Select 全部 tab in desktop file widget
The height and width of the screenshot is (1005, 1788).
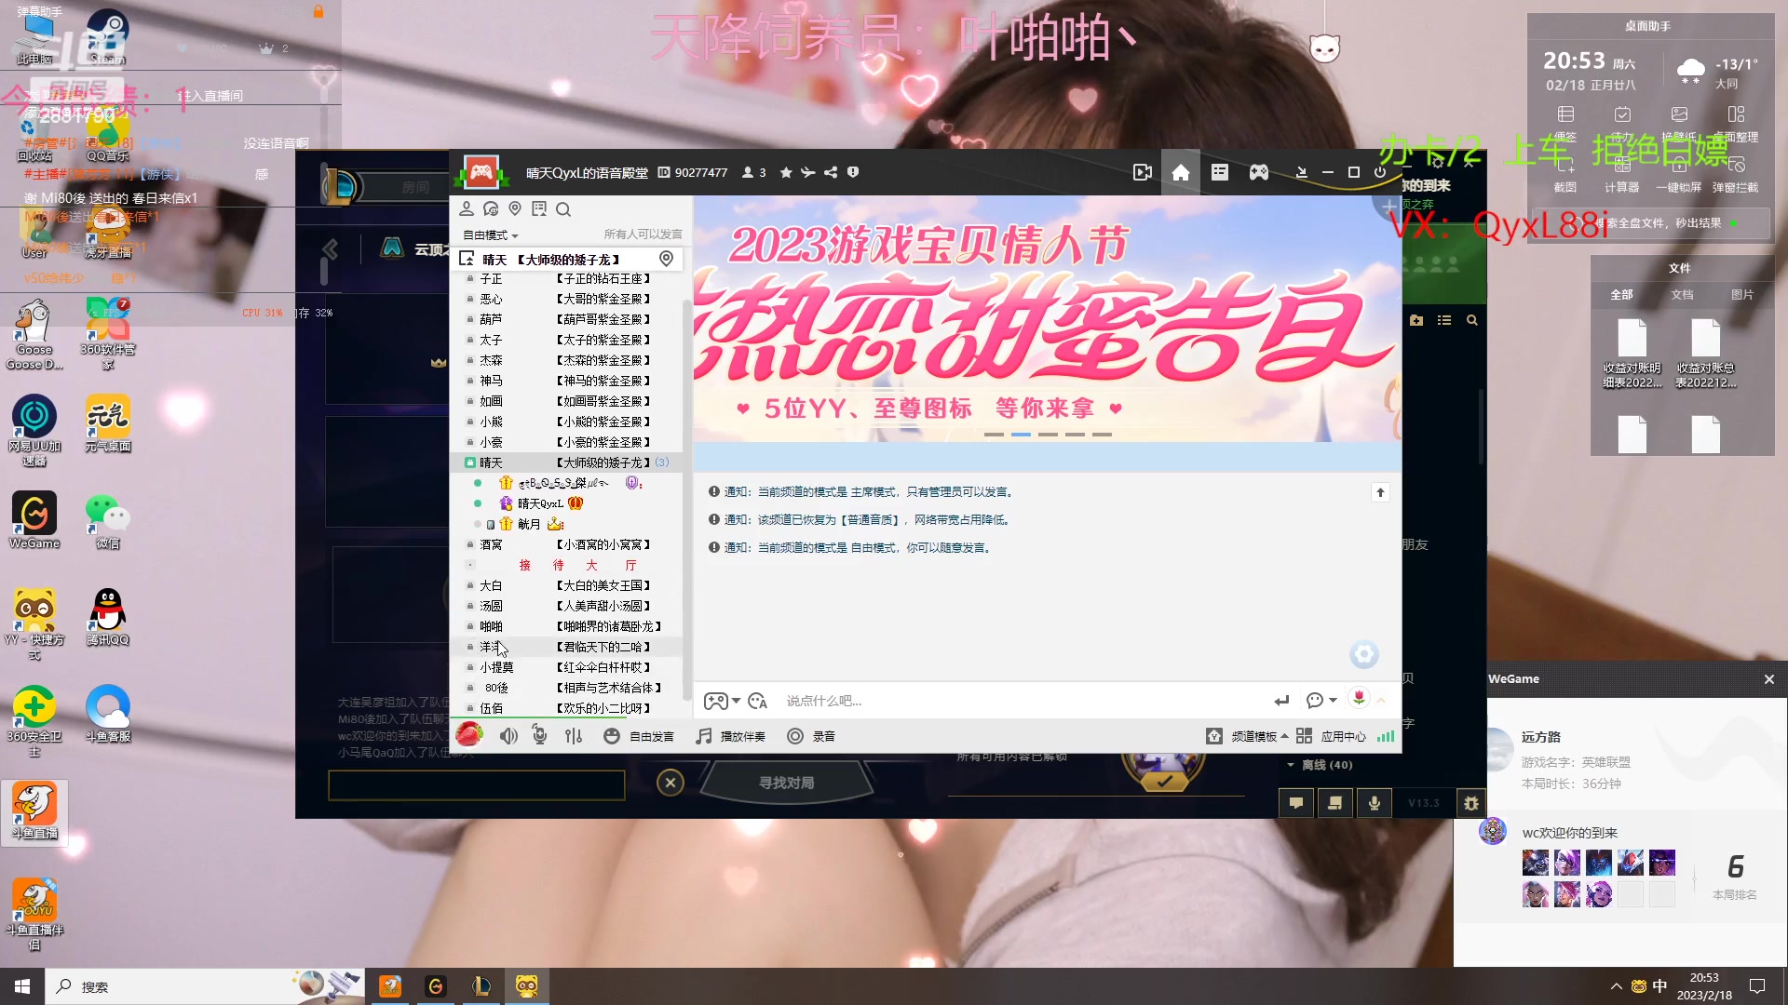click(1621, 295)
